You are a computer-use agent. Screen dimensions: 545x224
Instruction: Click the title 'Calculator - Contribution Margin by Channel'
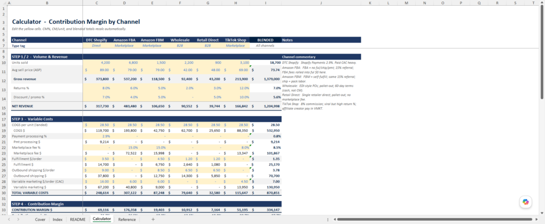tap(76, 22)
